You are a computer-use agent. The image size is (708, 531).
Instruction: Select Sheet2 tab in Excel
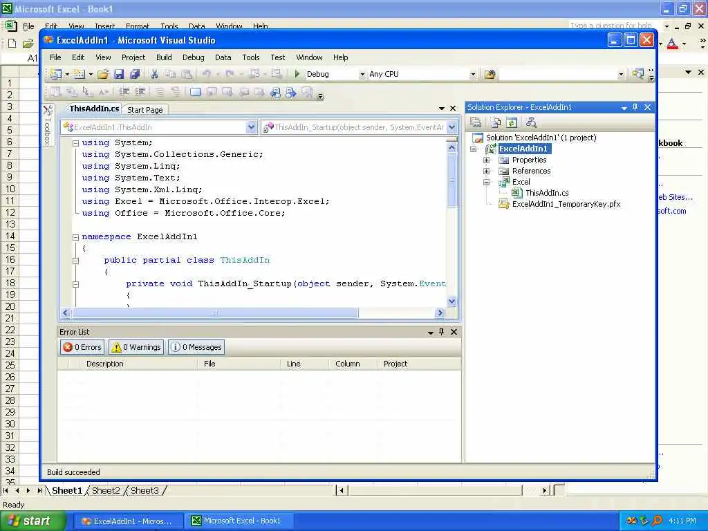[106, 491]
